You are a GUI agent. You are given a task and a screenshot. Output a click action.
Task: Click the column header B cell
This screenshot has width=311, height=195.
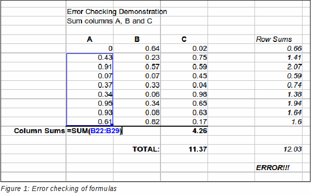(x=137, y=39)
